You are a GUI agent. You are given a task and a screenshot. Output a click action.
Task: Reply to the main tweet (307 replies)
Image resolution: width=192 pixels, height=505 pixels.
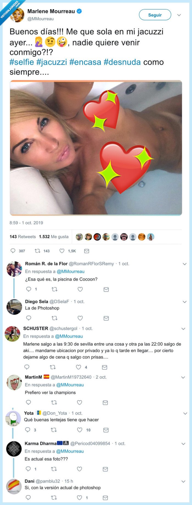click(x=13, y=251)
